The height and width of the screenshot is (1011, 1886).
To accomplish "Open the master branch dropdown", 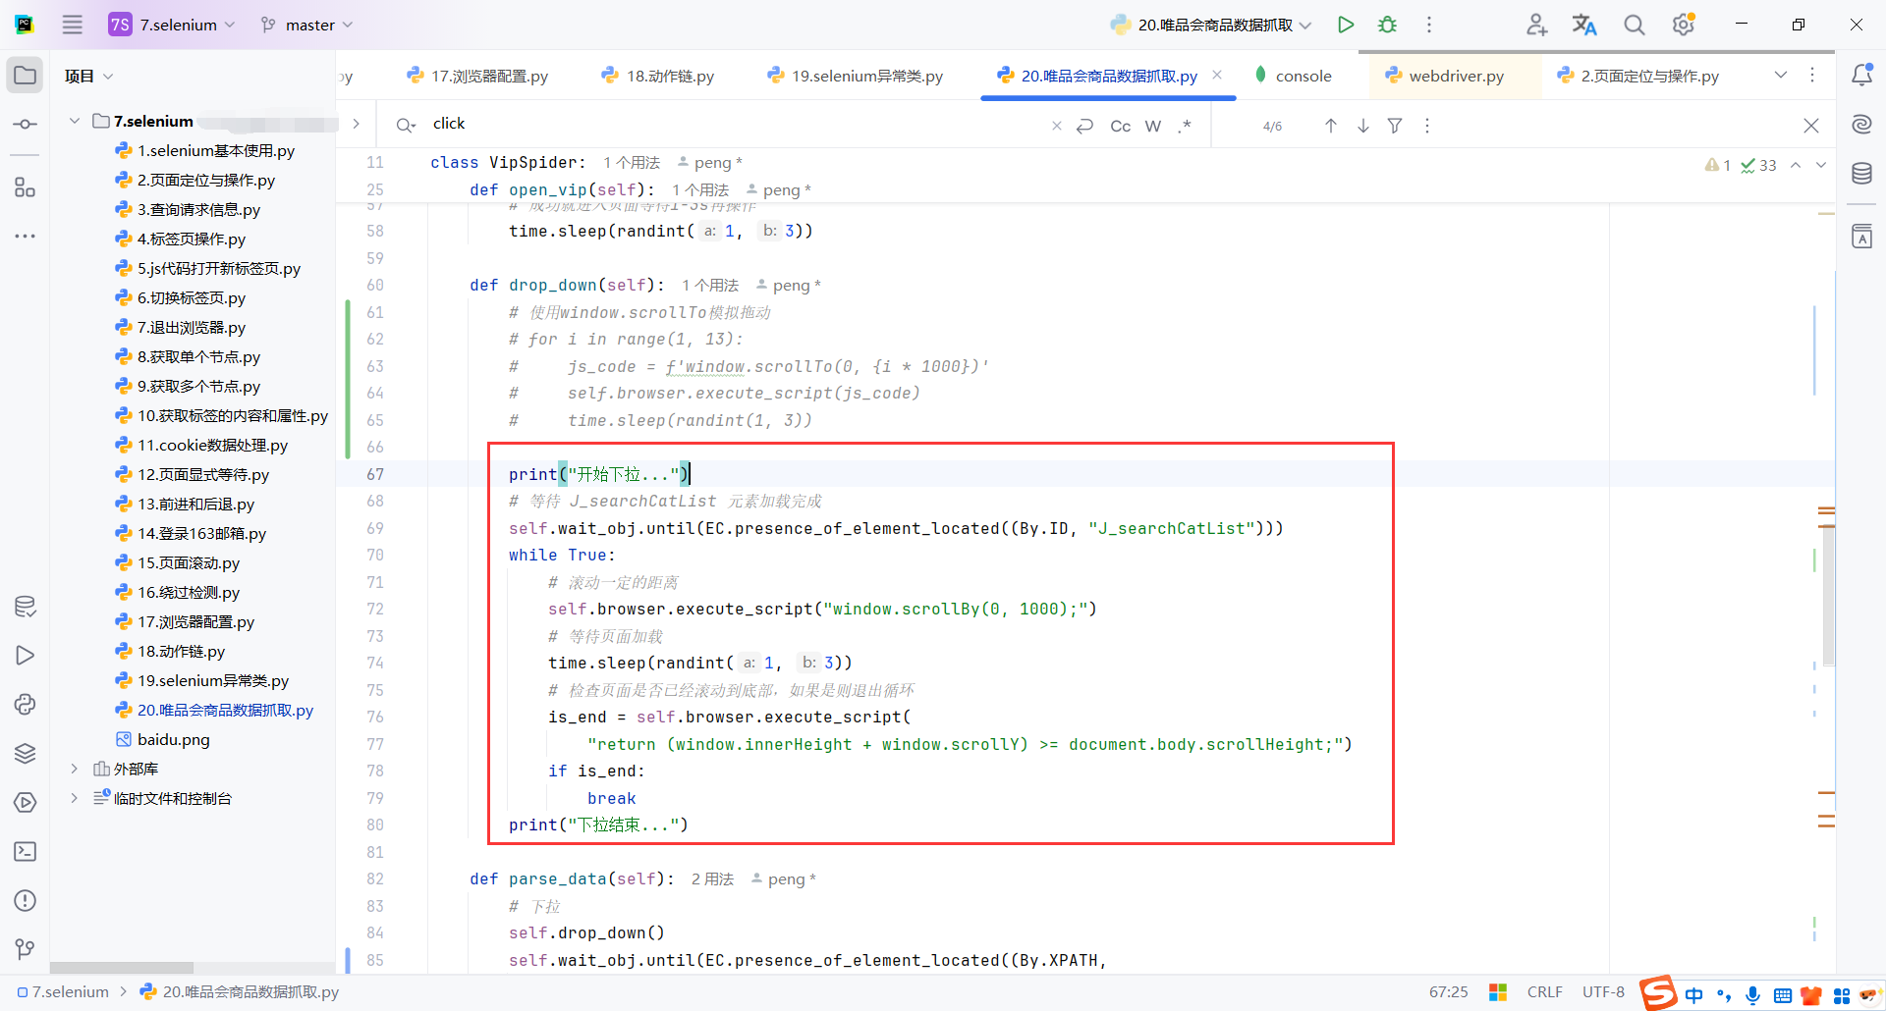I will point(306,25).
